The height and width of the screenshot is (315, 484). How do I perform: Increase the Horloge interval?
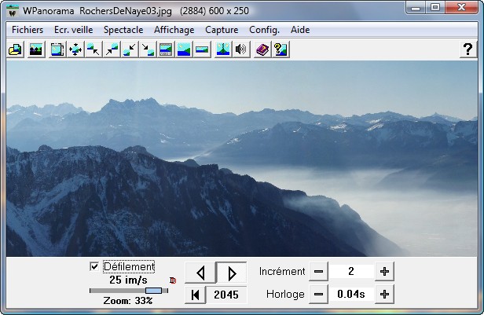384,295
